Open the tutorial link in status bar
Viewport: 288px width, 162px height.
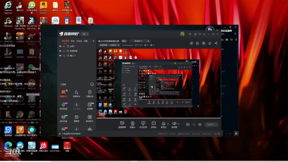click(71, 134)
